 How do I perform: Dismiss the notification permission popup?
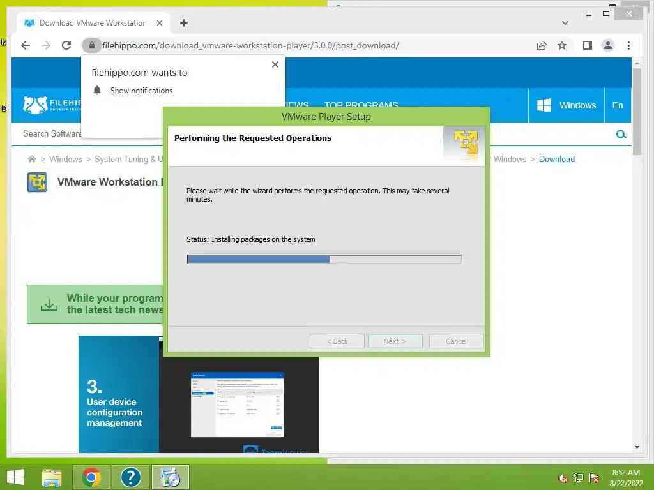[x=275, y=64]
